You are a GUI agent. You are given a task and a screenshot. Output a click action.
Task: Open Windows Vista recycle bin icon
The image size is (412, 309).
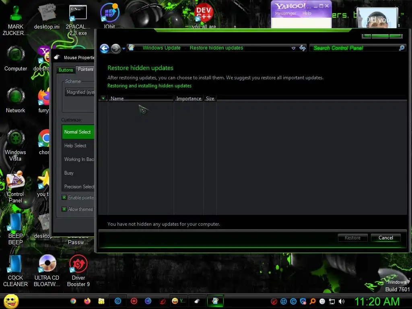(x=16, y=145)
